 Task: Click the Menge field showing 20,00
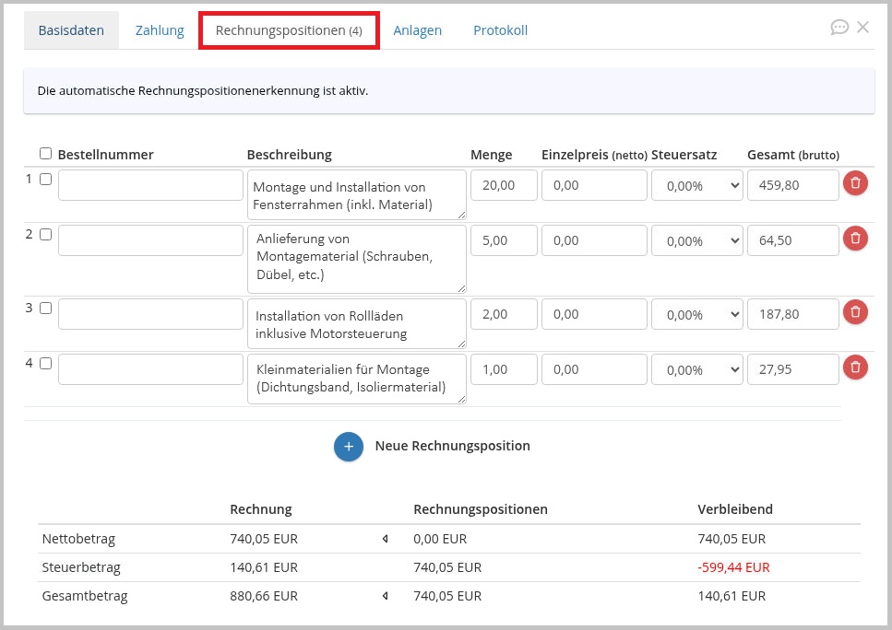tap(504, 185)
